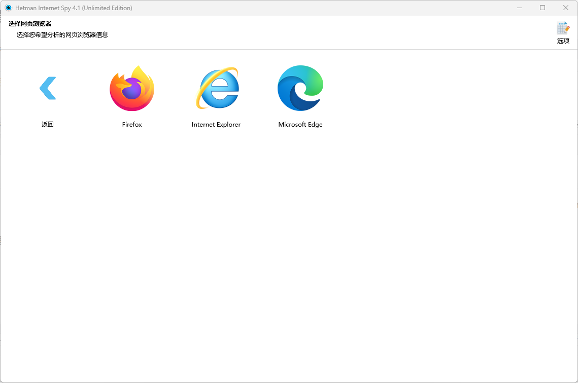Minimize the Hetman Internet Spy window
Screen dimensions: 578x383
click(x=519, y=8)
